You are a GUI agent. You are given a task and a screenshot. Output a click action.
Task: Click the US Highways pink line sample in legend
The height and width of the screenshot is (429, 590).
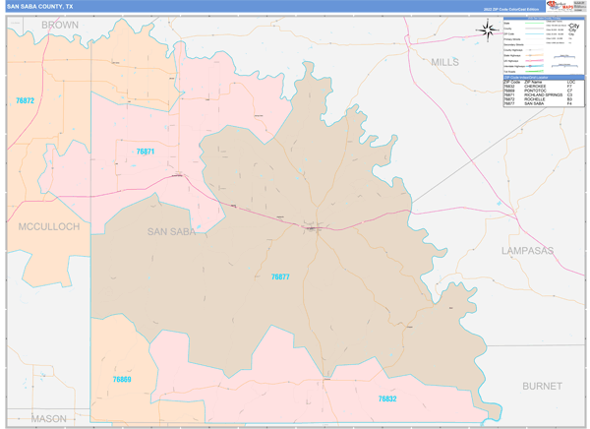pyautogui.click(x=534, y=61)
